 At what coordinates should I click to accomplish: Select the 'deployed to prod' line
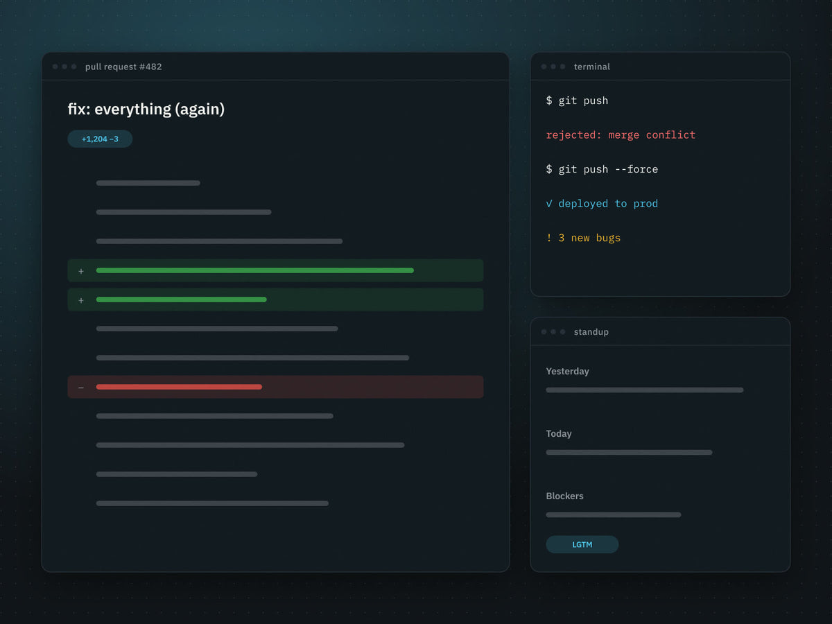[602, 203]
